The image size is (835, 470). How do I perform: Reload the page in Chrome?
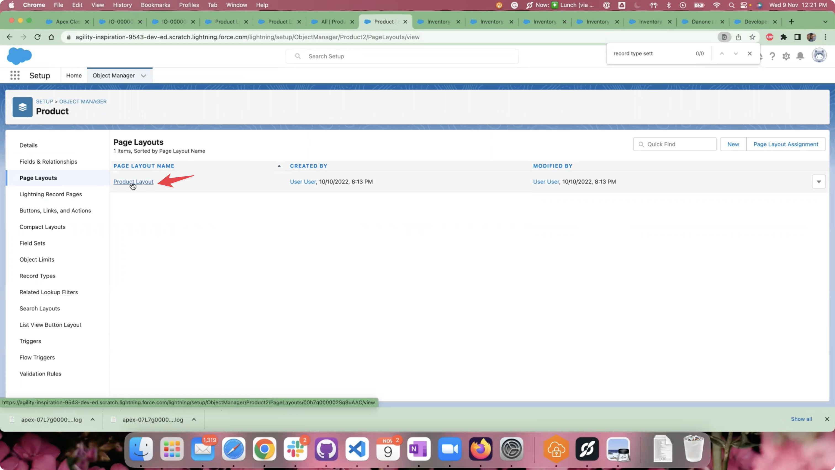coord(37,37)
